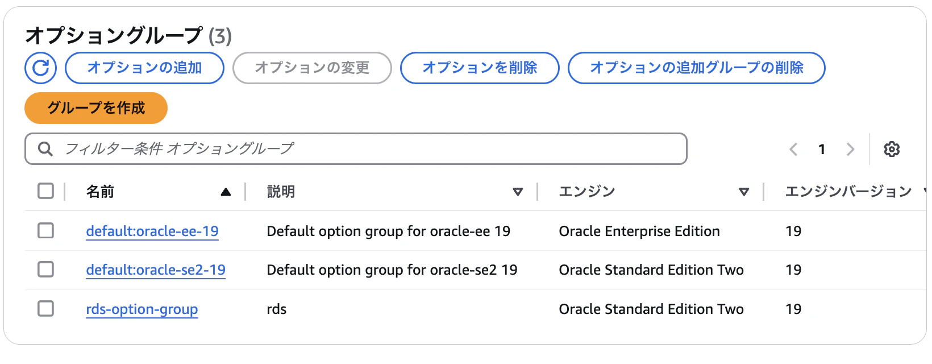This screenshot has height=364, width=932.
Task: Open table preferences gear icon
Action: coord(892,149)
